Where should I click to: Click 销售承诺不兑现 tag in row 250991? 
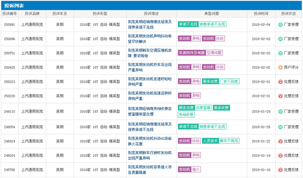coord(212,24)
